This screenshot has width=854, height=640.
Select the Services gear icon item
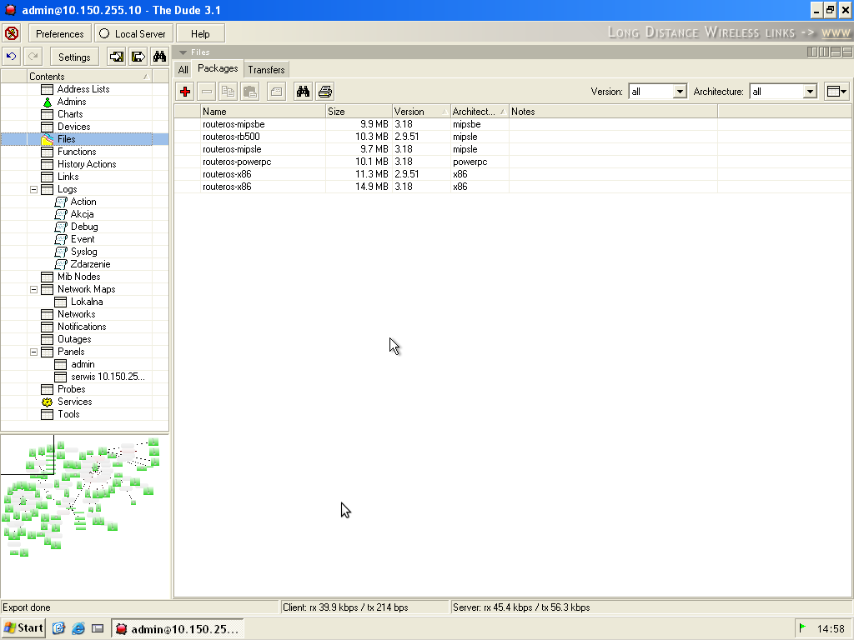click(67, 402)
